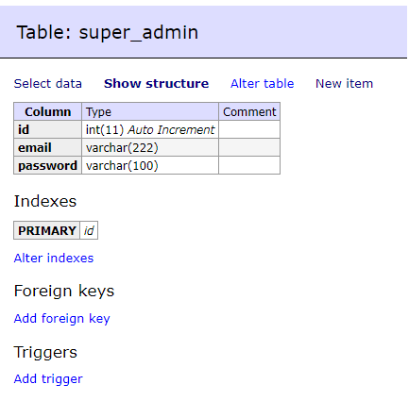409x401 pixels.
Task: Select the password column name cell
Action: (48, 165)
